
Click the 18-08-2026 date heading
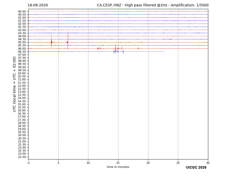click(38, 5)
